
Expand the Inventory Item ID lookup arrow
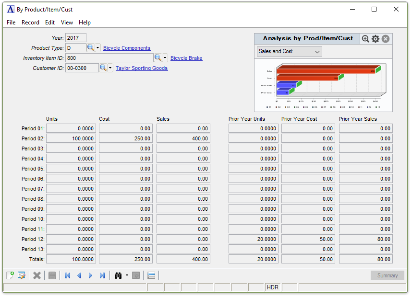[165, 58]
